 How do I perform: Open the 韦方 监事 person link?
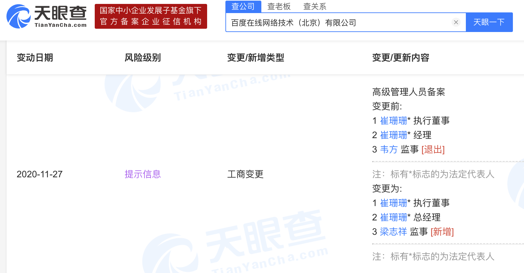coord(389,150)
